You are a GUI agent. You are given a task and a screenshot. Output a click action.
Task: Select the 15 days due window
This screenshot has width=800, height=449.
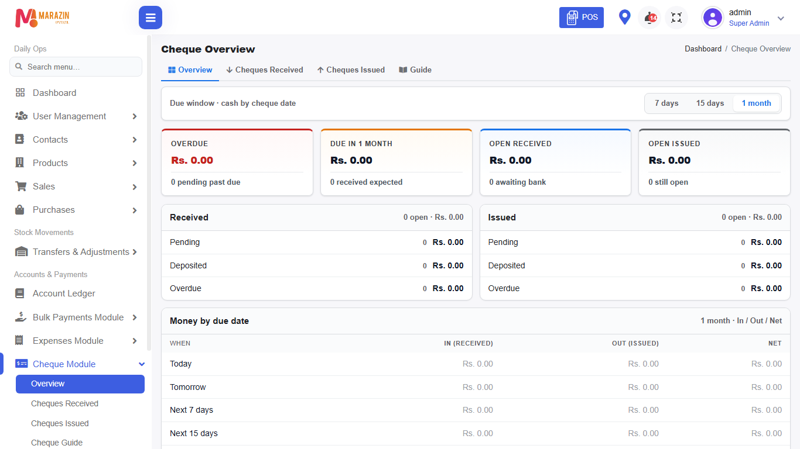pyautogui.click(x=710, y=103)
